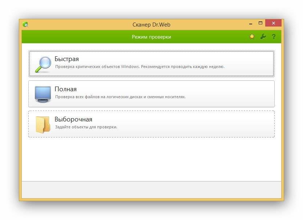Minimize the Dr.Web scanner window
This screenshot has height=220, width=303.
click(x=251, y=24)
